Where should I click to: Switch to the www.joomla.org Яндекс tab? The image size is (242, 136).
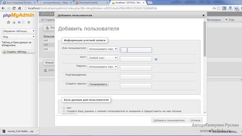56,3
